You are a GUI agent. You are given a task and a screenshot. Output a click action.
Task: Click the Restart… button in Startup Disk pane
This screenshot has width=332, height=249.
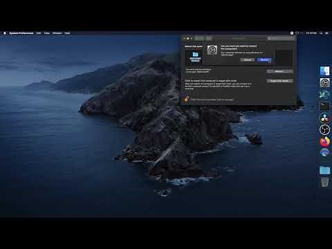coord(279,71)
